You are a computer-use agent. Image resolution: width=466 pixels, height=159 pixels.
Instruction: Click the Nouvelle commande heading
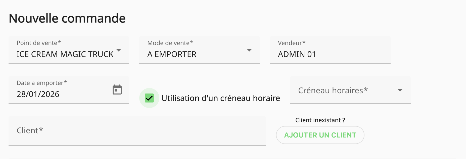(67, 18)
